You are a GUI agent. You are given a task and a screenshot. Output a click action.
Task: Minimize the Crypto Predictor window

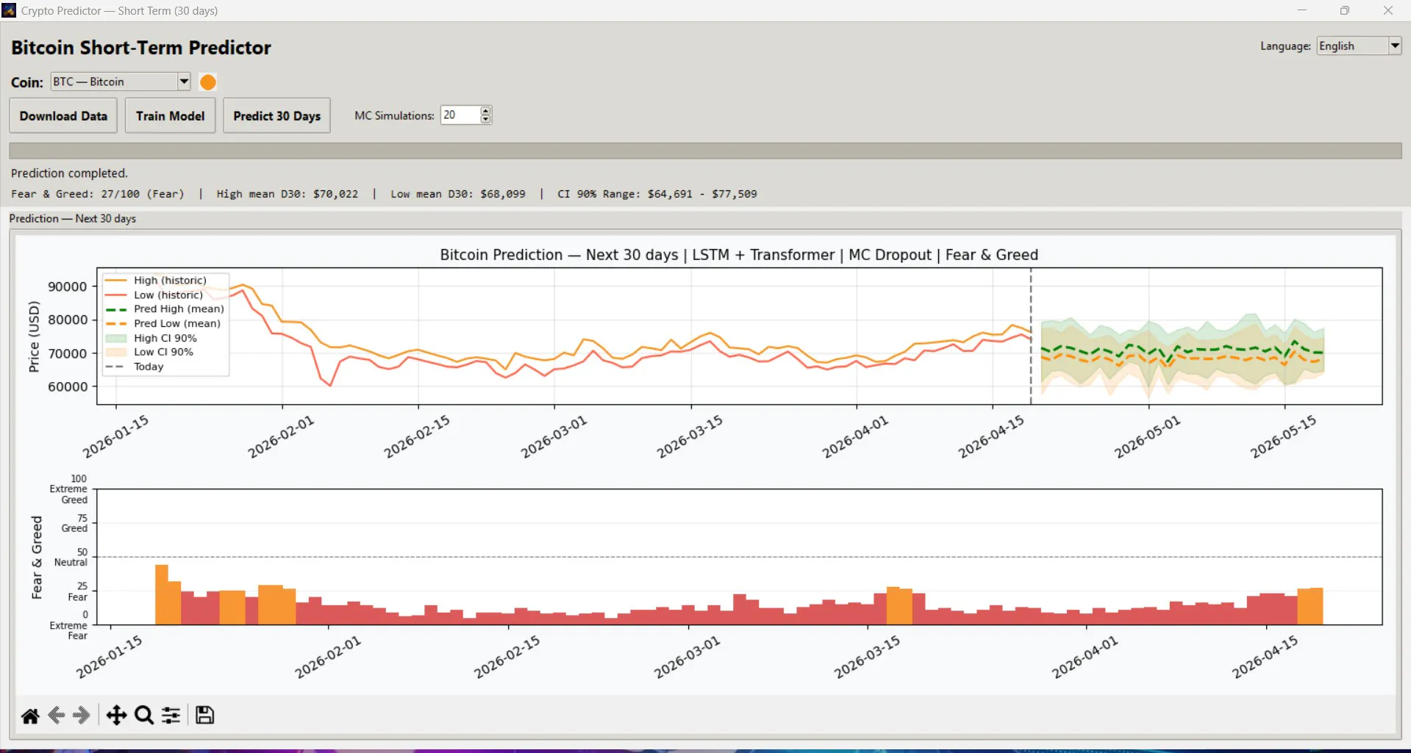[x=1302, y=10]
